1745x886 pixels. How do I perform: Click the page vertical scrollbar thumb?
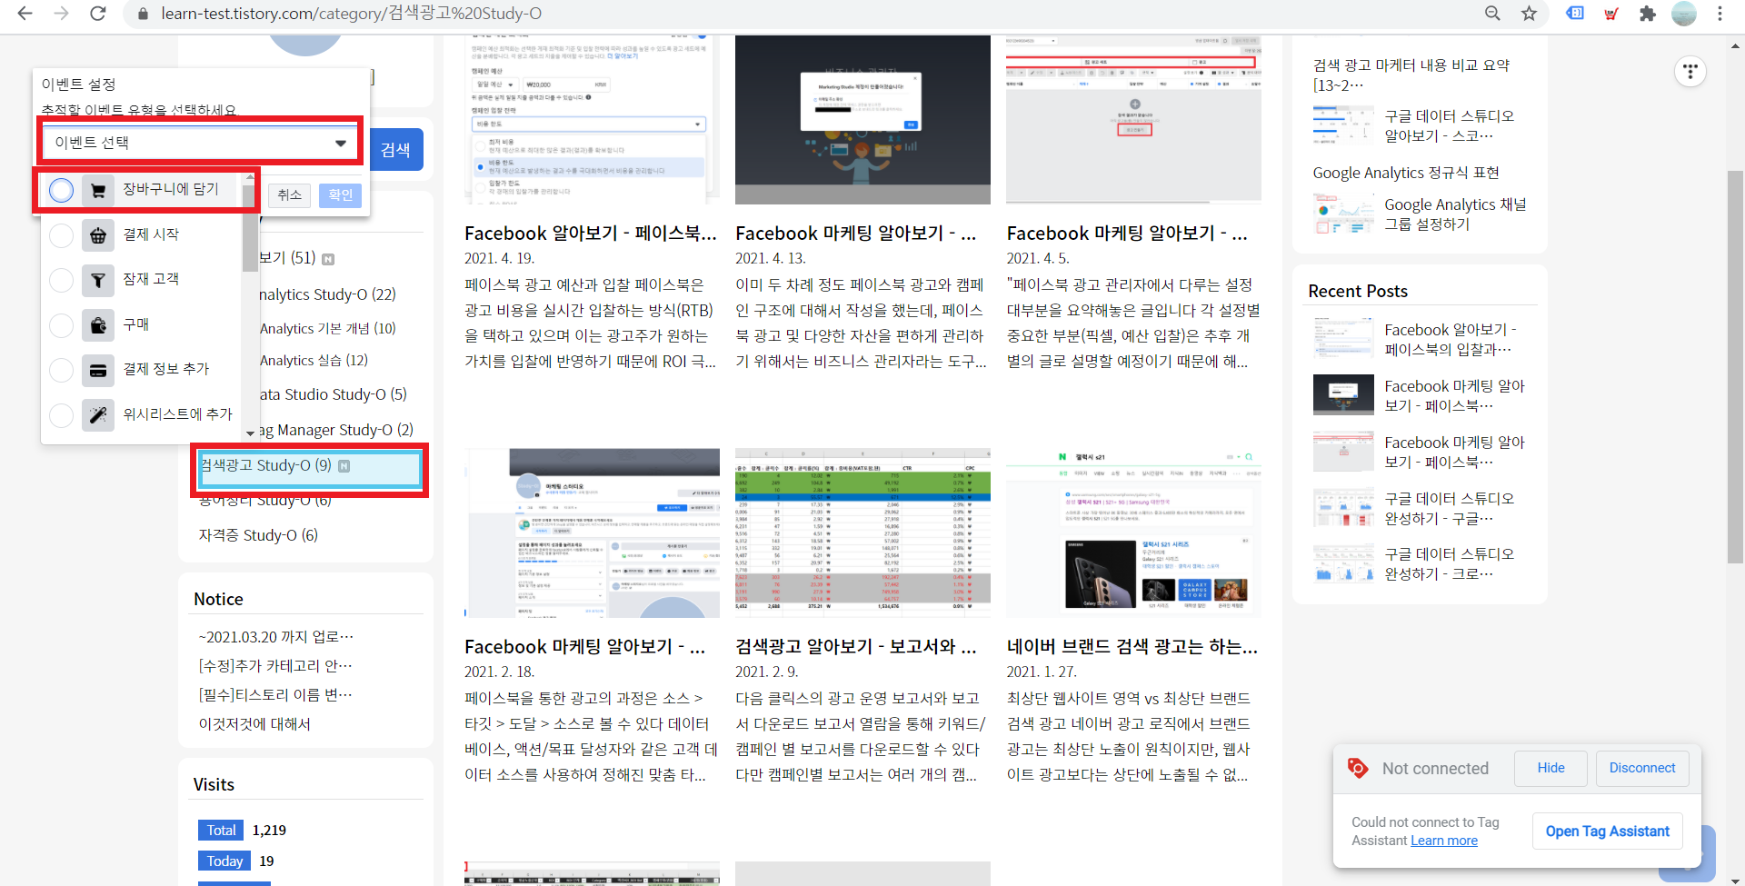click(x=1735, y=367)
